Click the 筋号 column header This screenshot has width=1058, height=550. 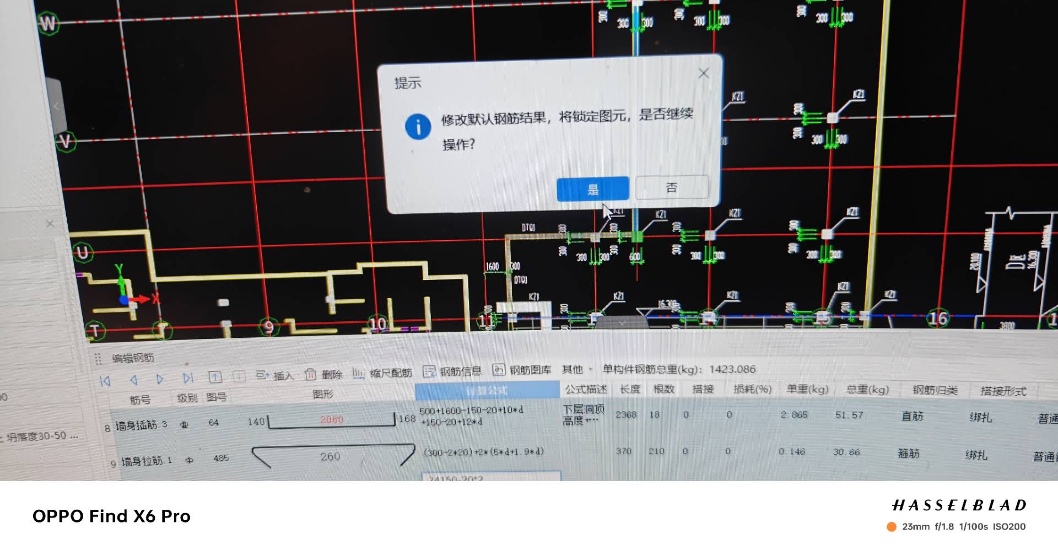coord(140,400)
